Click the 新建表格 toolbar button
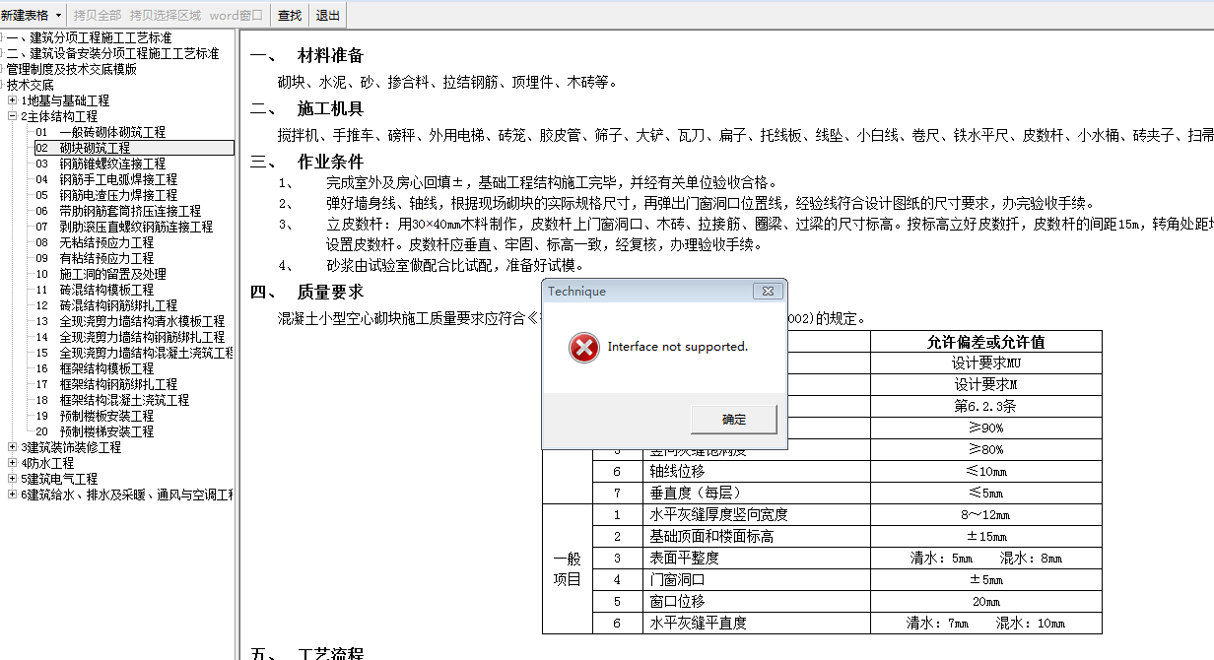 (25, 16)
